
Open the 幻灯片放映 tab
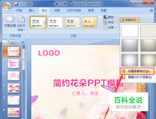[74, 10]
